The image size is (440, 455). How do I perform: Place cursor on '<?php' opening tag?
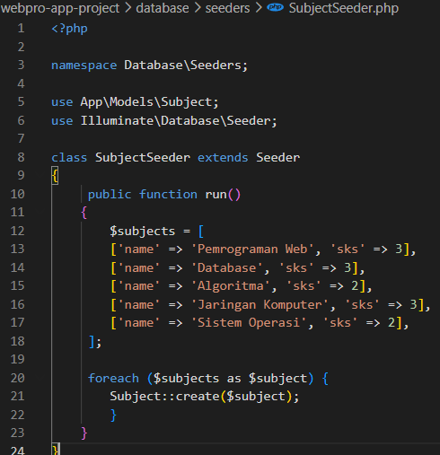coord(69,29)
